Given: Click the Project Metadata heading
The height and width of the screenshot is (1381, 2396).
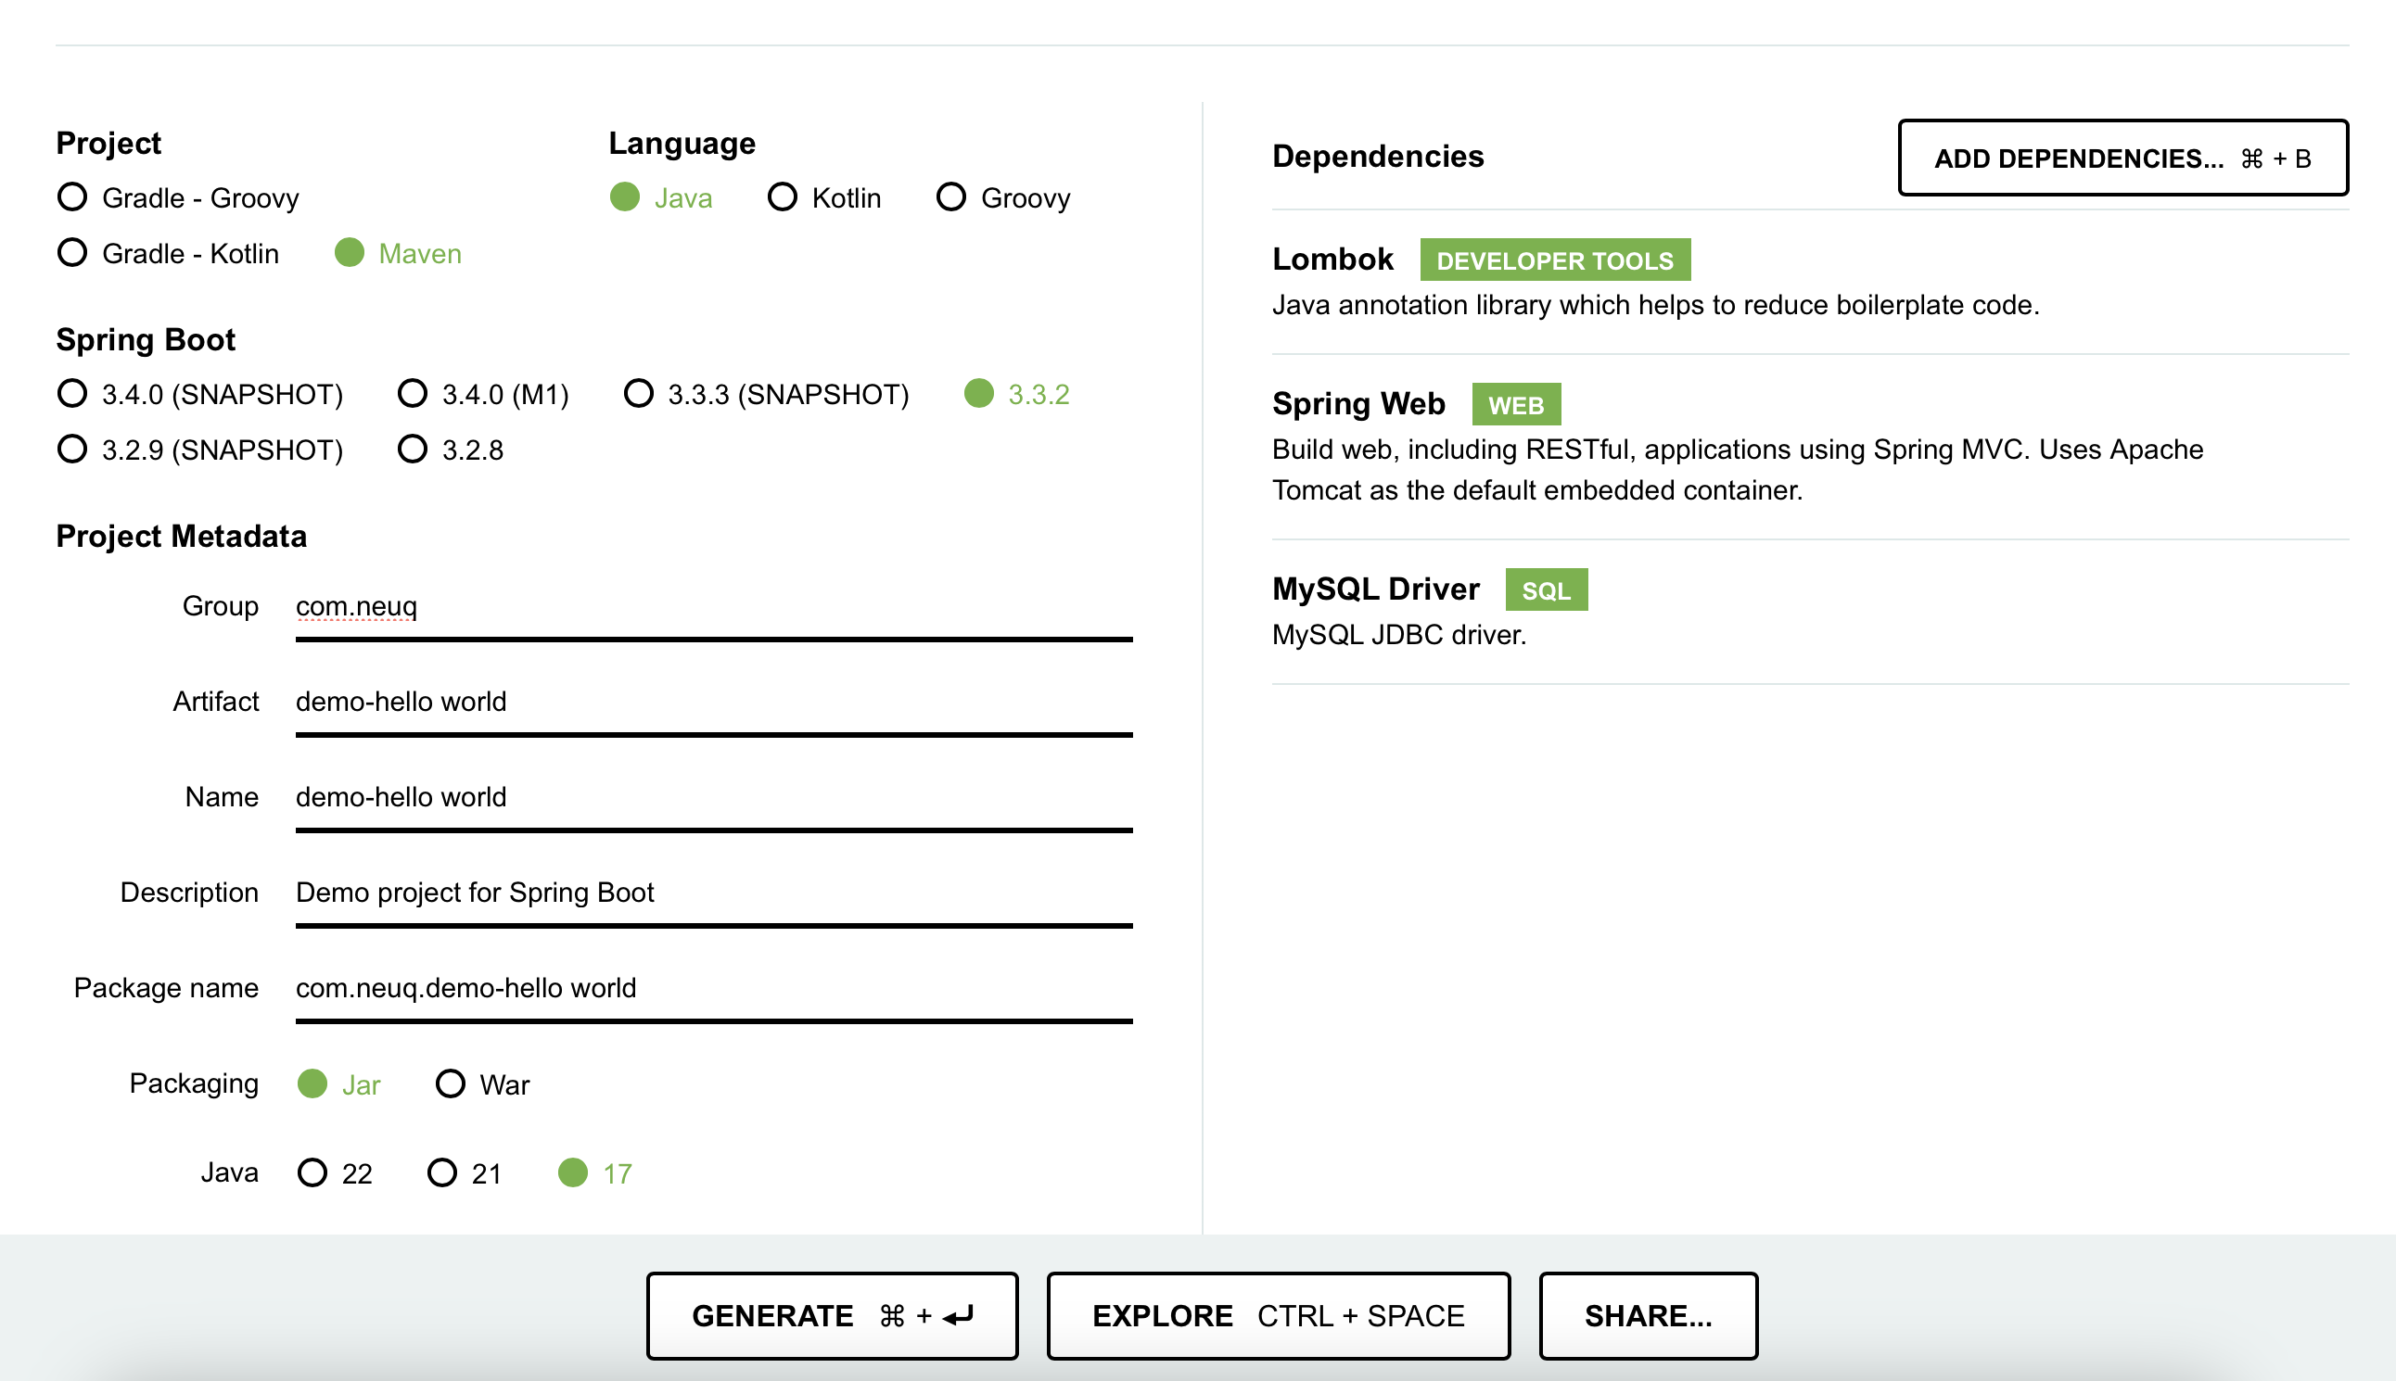Looking at the screenshot, I should click(181, 536).
